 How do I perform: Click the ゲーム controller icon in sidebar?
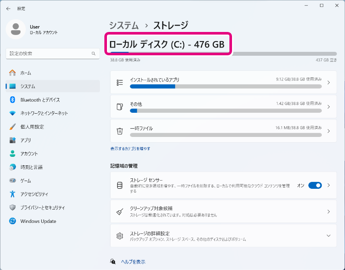13,181
